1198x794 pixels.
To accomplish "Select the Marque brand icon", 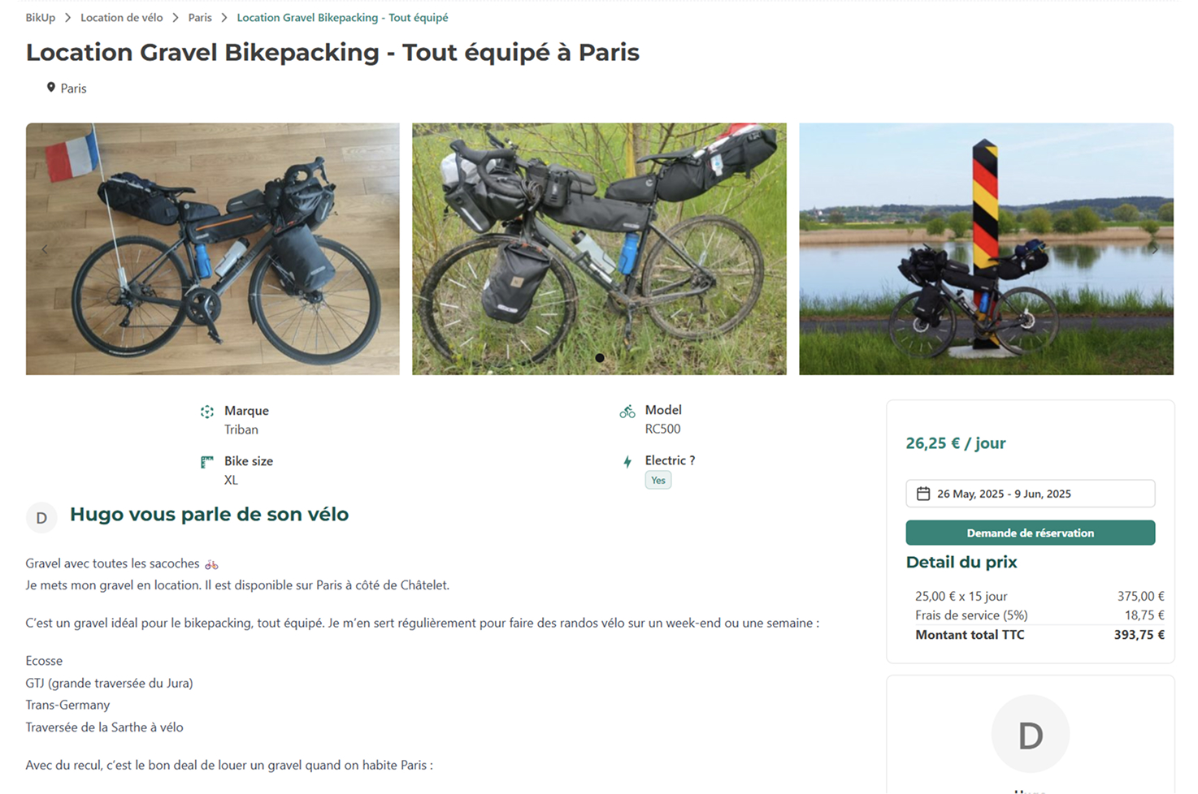I will point(208,412).
